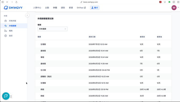Open the chat support bubble
180x102 pixels.
[6, 96]
